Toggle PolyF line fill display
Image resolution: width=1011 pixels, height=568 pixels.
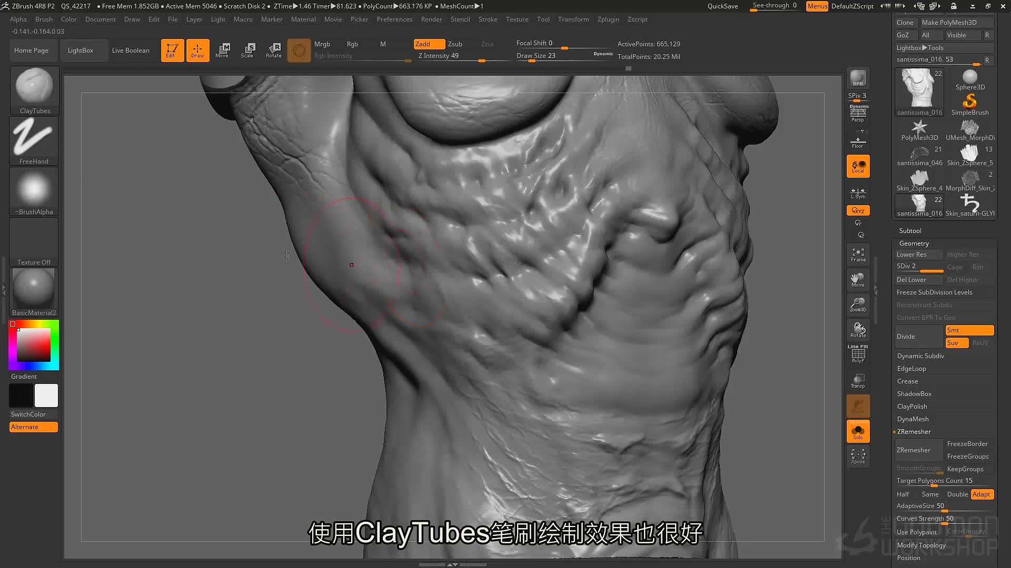858,354
